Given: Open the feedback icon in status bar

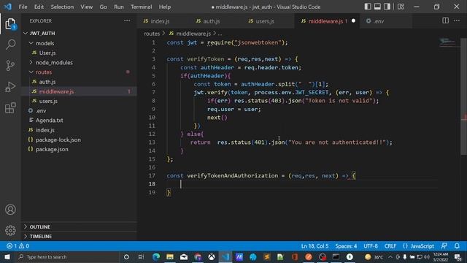Looking at the screenshot, I should (444, 246).
